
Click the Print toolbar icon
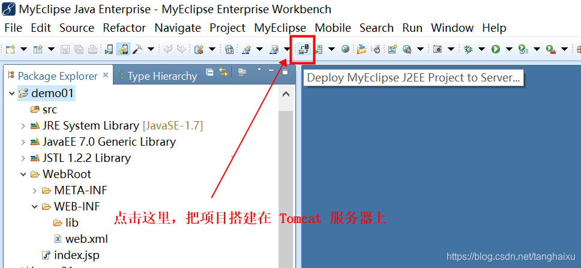(92, 49)
